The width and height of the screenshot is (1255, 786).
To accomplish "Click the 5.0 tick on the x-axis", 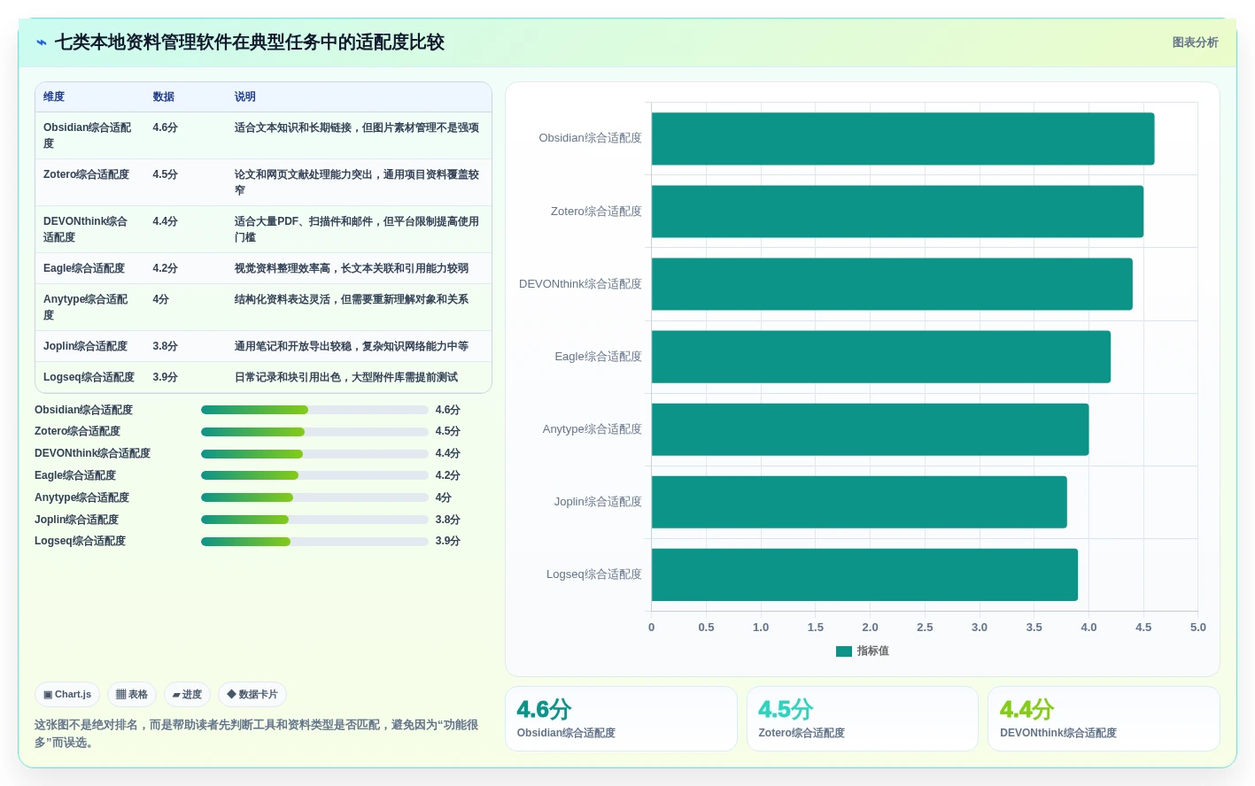I will coord(1198,628).
